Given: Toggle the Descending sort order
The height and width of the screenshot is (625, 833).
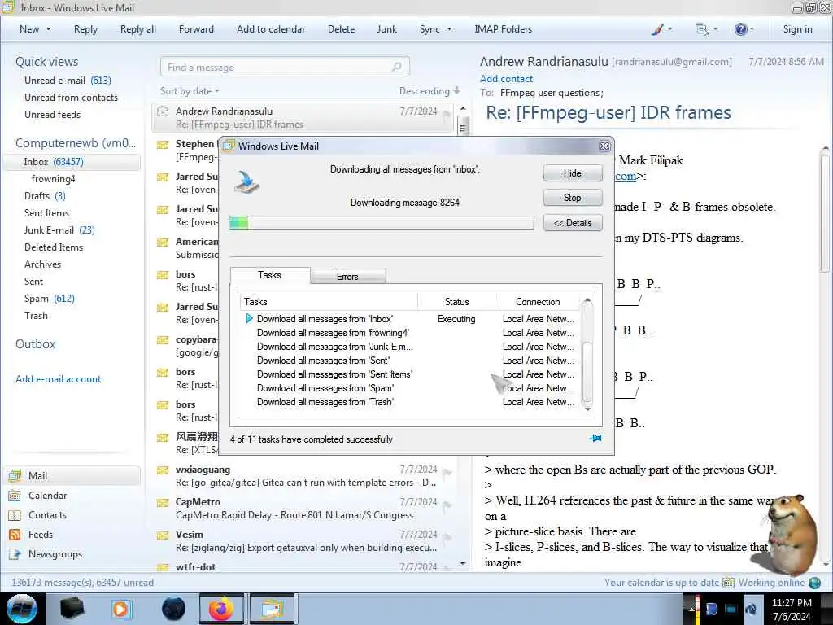Looking at the screenshot, I should coord(430,91).
